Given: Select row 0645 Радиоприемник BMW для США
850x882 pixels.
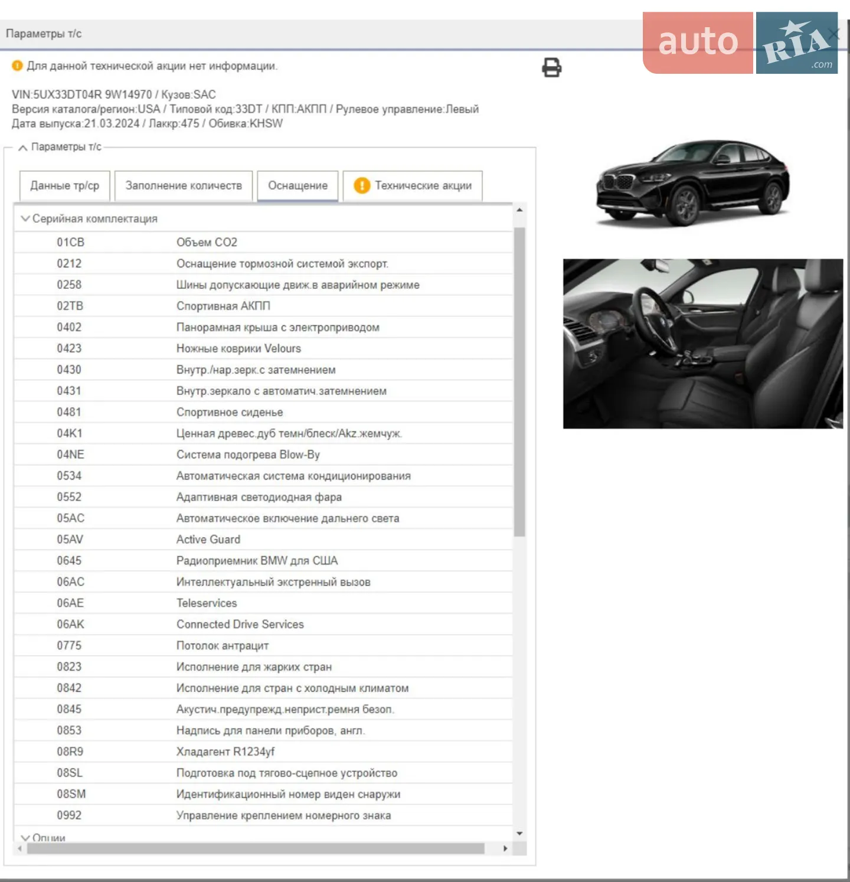Looking at the screenshot, I should click(263, 561).
